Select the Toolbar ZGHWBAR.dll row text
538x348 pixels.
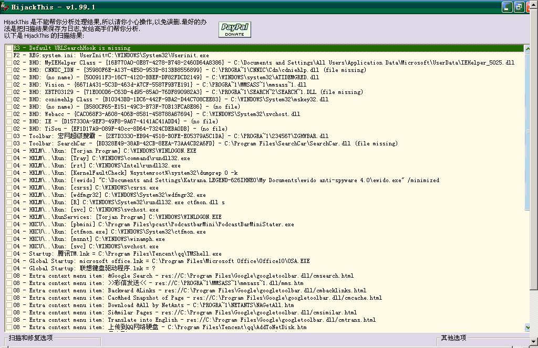(x=171, y=136)
